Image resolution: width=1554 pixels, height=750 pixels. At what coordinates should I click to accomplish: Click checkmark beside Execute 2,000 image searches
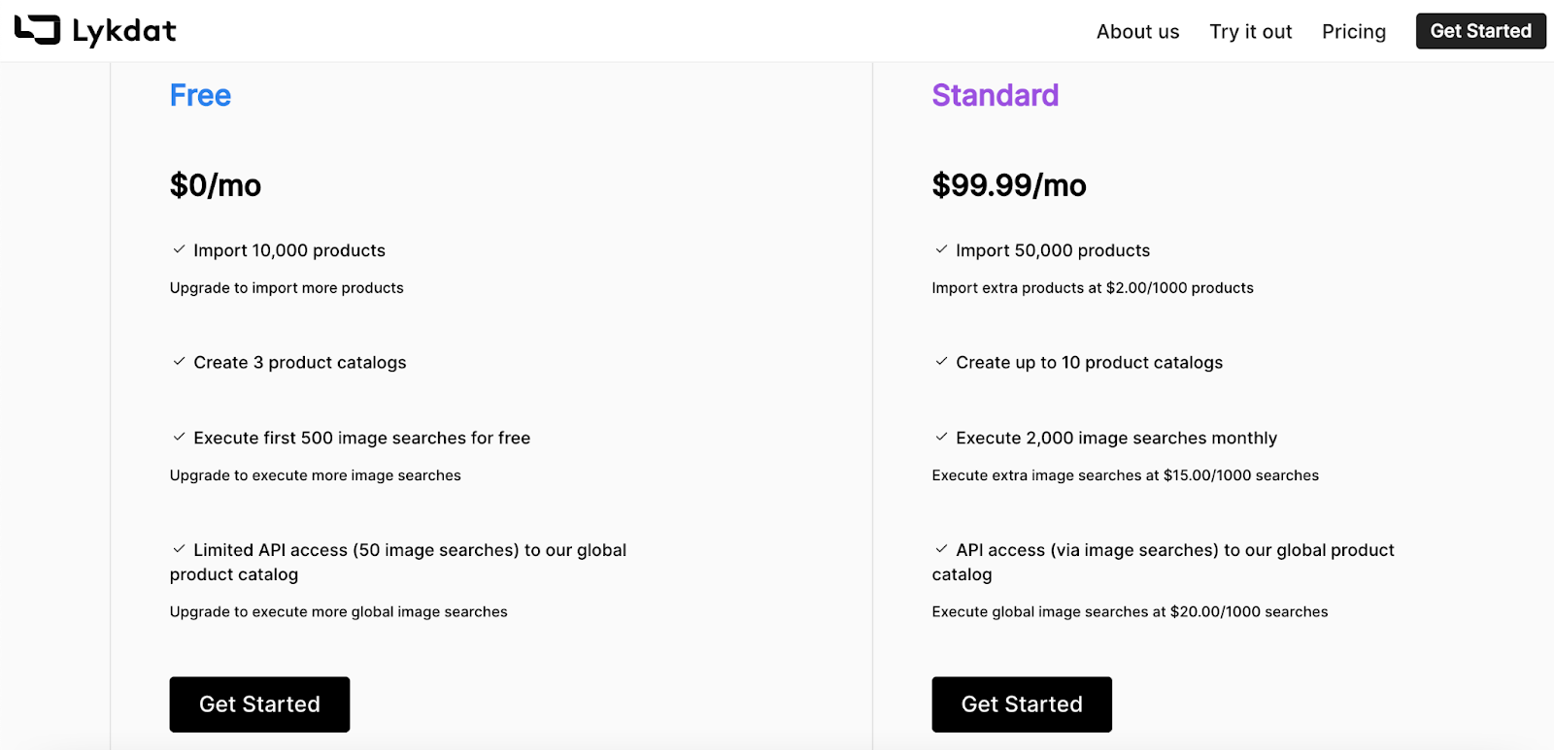coord(941,438)
